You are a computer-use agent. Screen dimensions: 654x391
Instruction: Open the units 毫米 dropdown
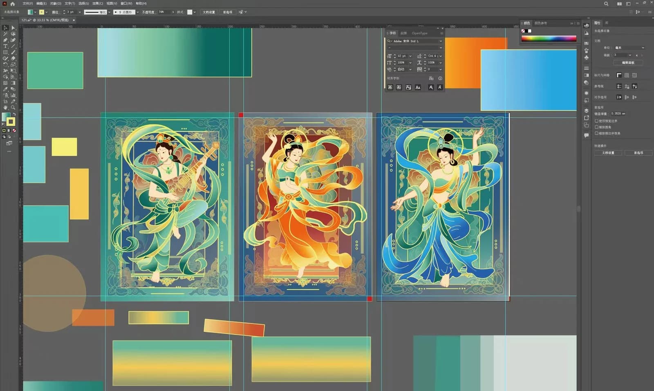tap(629, 48)
